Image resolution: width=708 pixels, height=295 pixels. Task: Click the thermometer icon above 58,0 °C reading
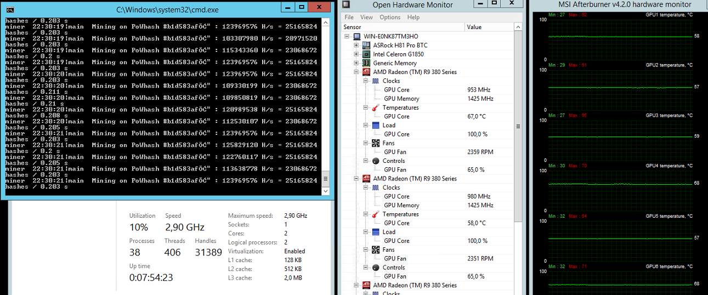[x=376, y=214]
